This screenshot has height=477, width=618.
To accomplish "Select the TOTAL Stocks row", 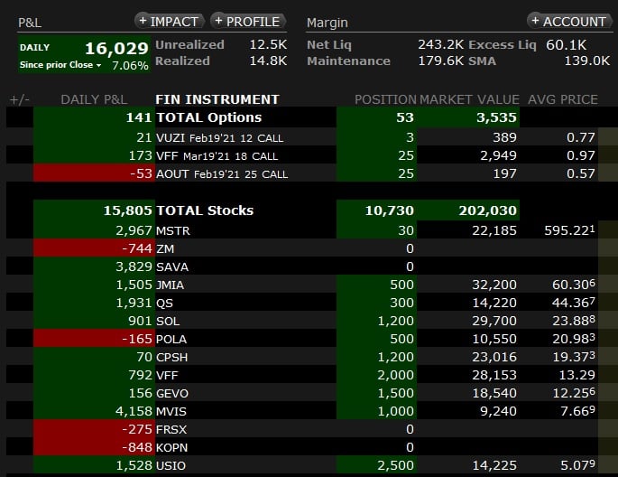I will tap(312, 210).
